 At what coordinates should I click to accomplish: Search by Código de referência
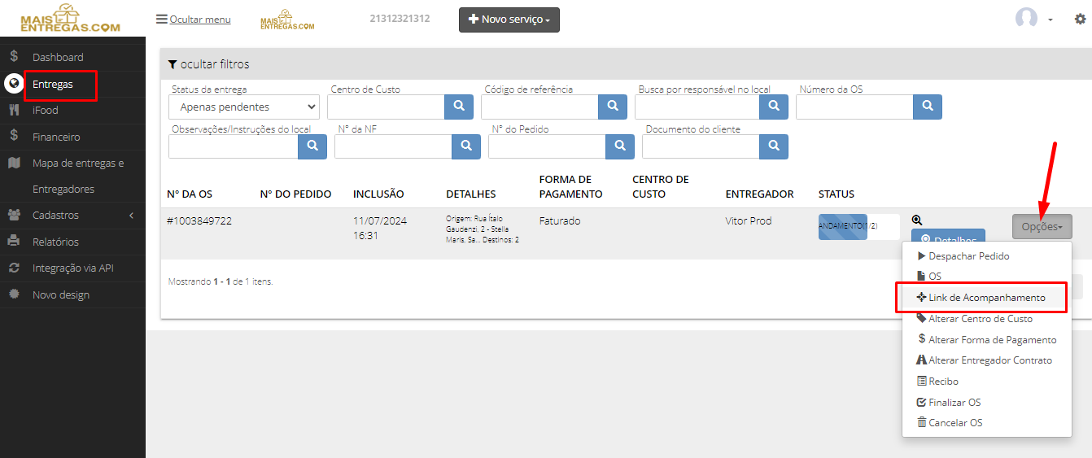[x=613, y=107]
